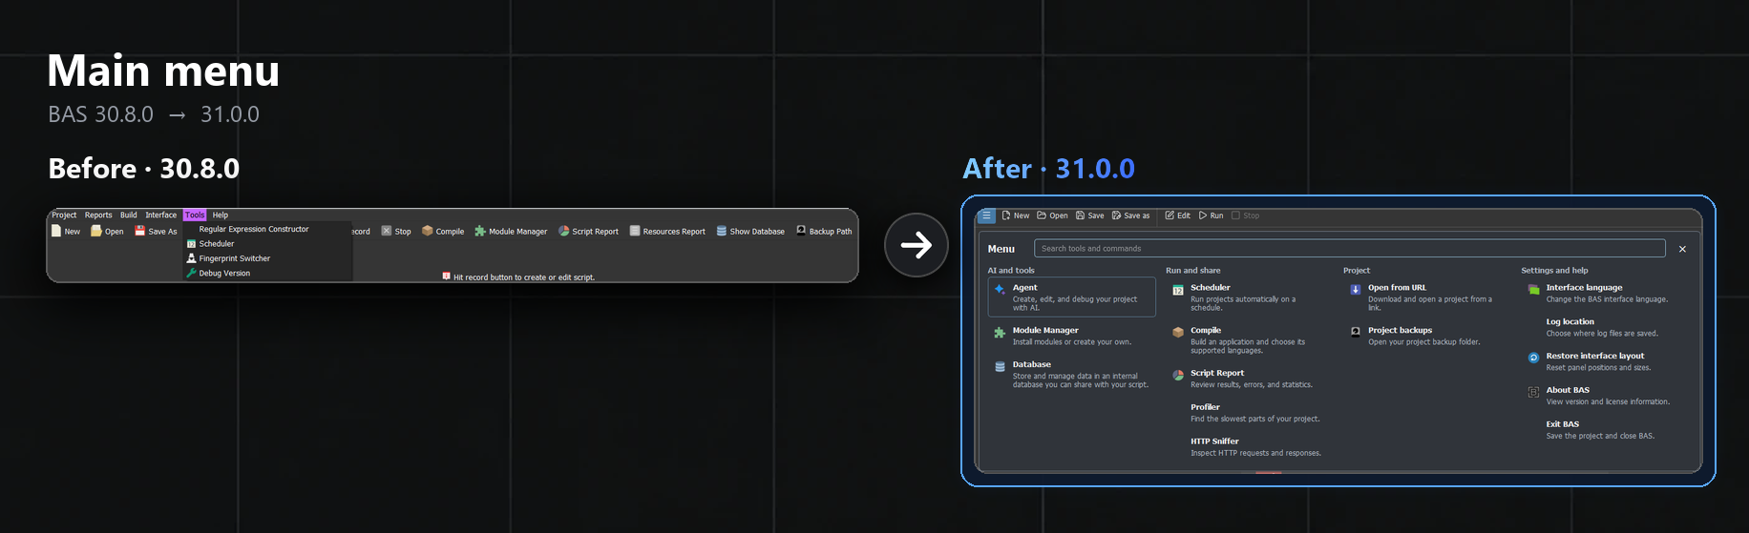Click Backup Path in the old toolbar

[x=824, y=231]
